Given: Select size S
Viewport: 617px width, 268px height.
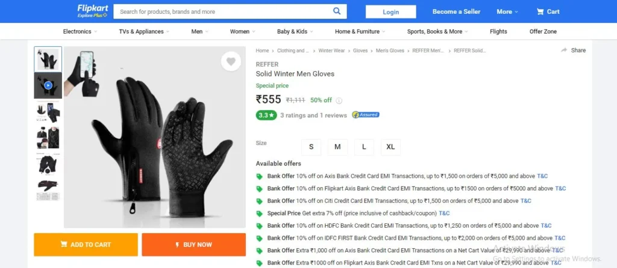Looking at the screenshot, I should tap(312, 147).
